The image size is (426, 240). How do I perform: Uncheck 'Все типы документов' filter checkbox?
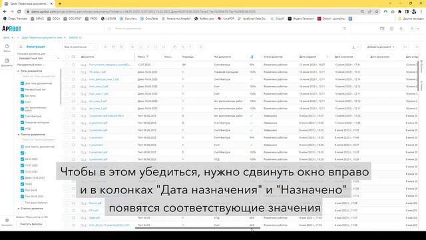tap(22, 83)
